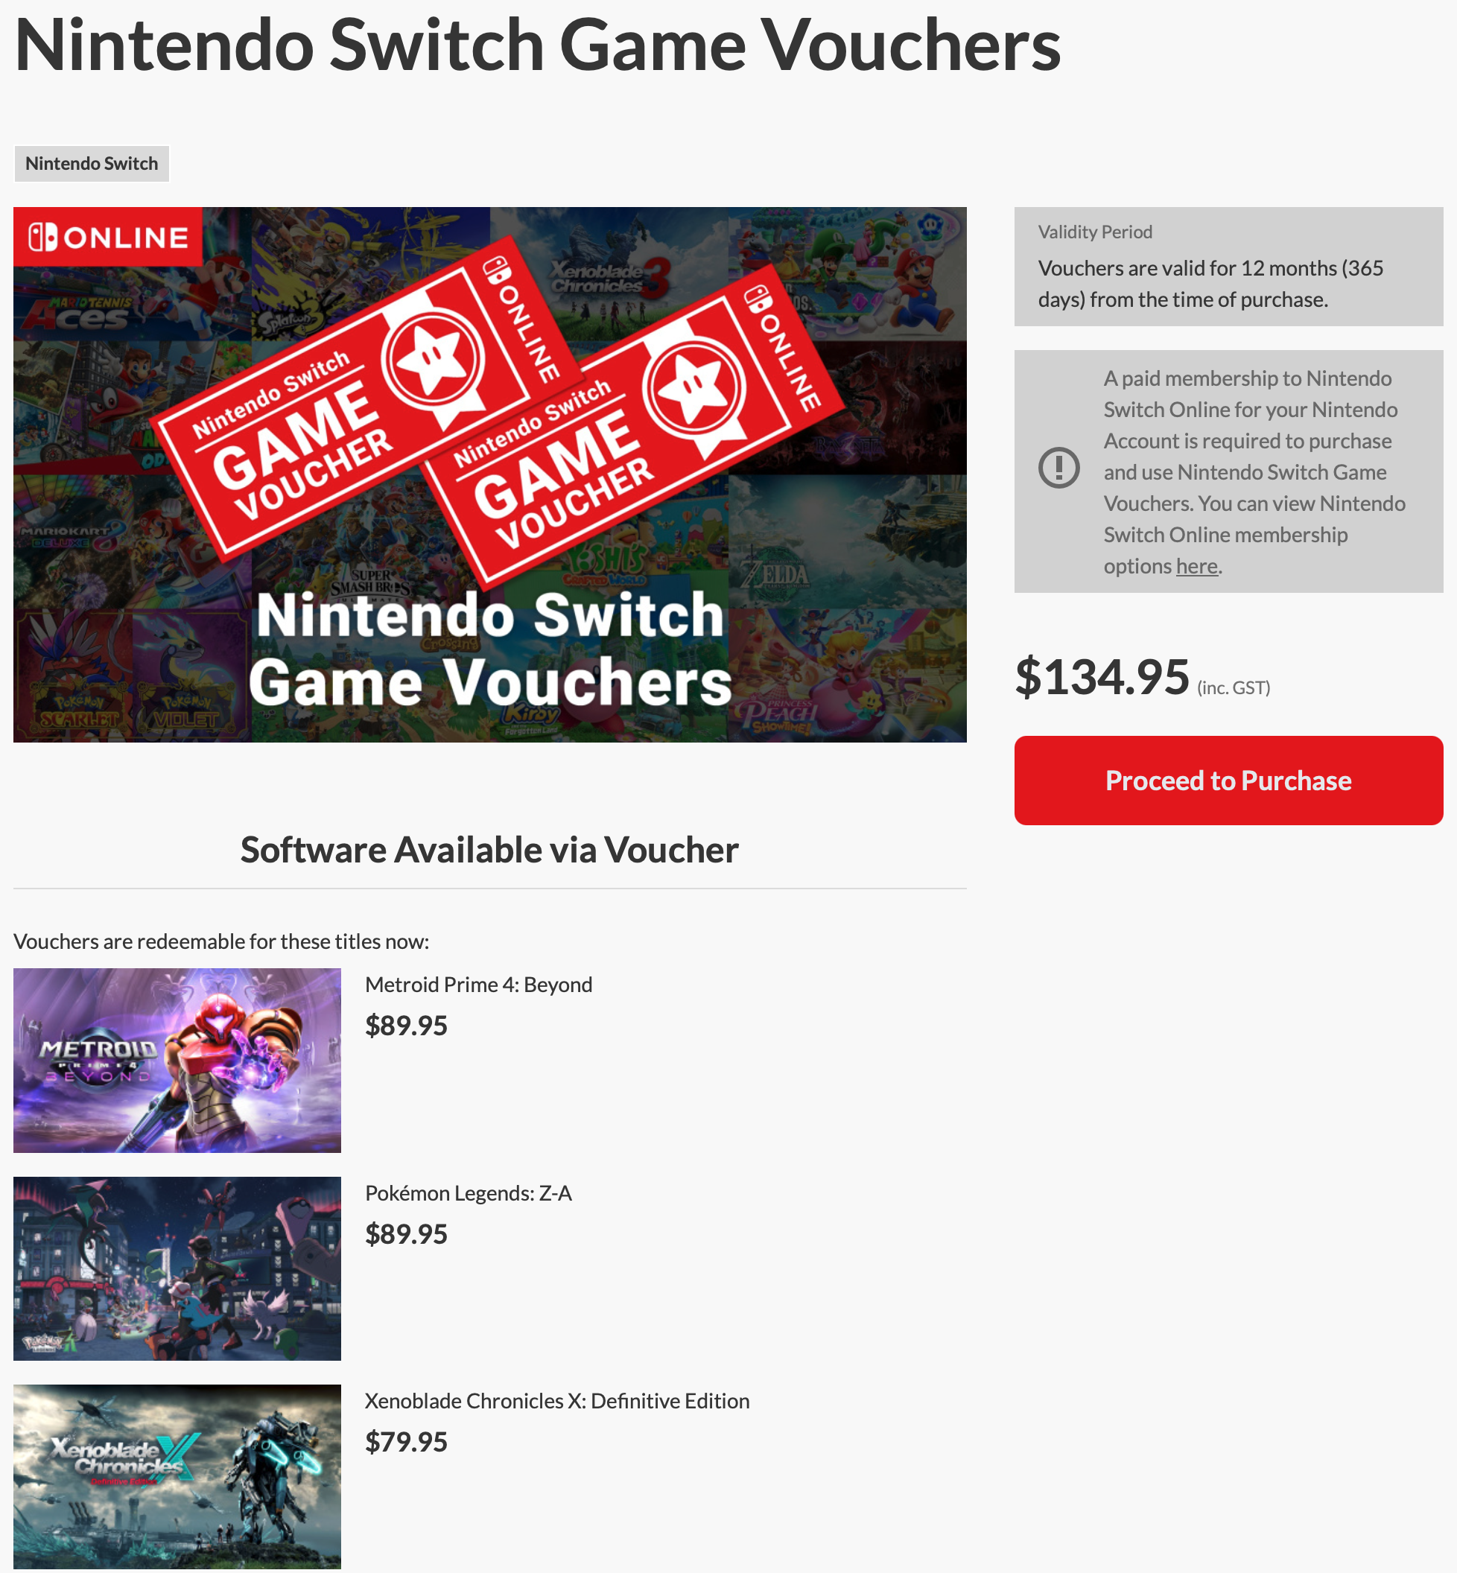Screen dimensions: 1457x1573
Task: Click the Metroid Prime 4: Beyond title
Action: 478,984
